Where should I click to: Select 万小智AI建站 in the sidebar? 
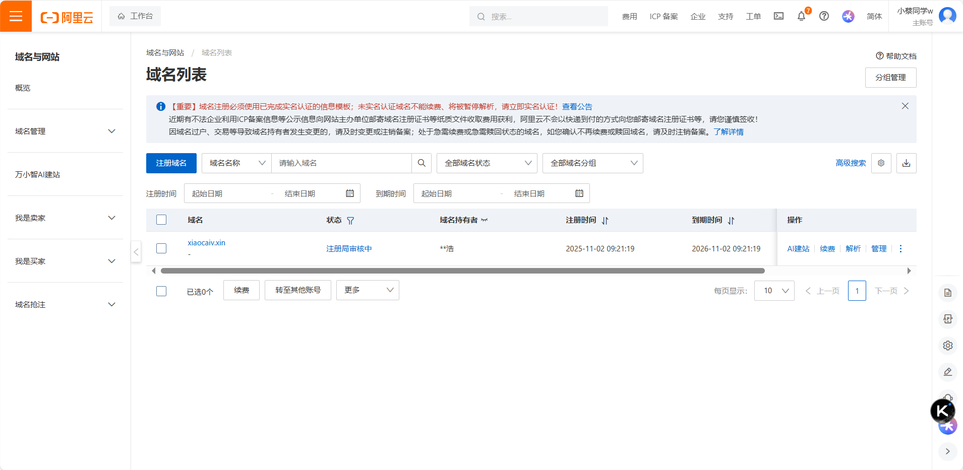click(x=38, y=174)
